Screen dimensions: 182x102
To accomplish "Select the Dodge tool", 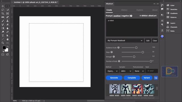I will [3, 32].
